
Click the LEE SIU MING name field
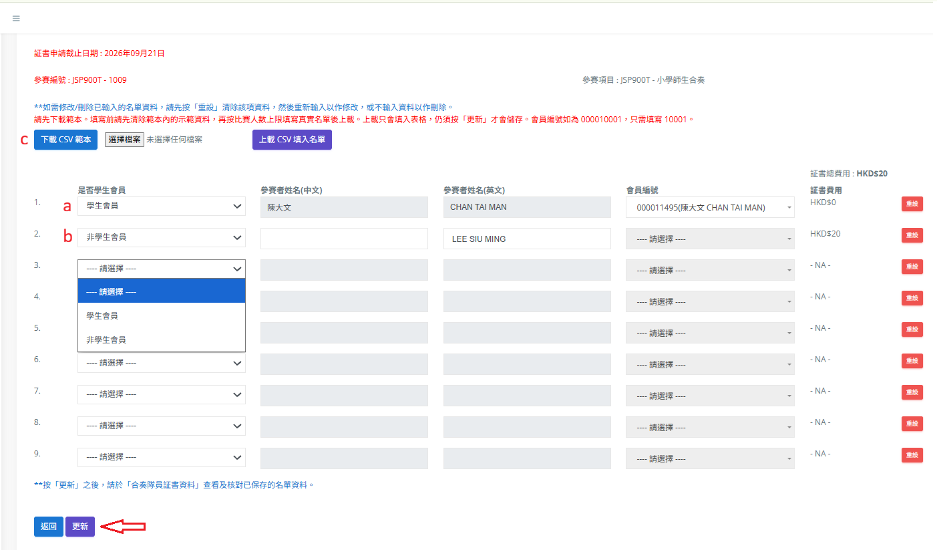tap(527, 239)
